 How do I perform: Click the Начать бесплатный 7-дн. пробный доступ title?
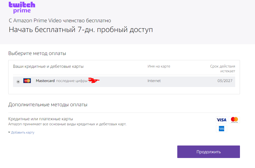81,30
